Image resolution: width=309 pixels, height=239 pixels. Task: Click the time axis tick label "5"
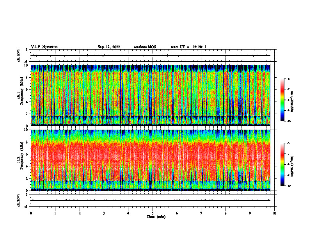tap(153, 213)
